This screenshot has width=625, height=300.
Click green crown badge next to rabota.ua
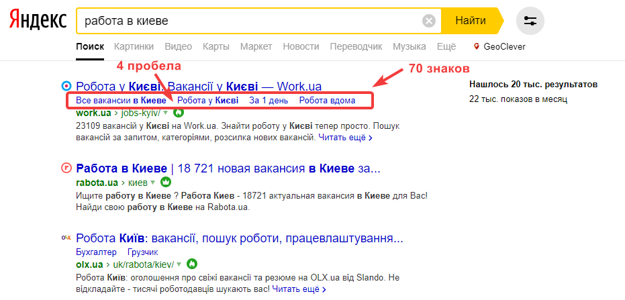(x=166, y=182)
